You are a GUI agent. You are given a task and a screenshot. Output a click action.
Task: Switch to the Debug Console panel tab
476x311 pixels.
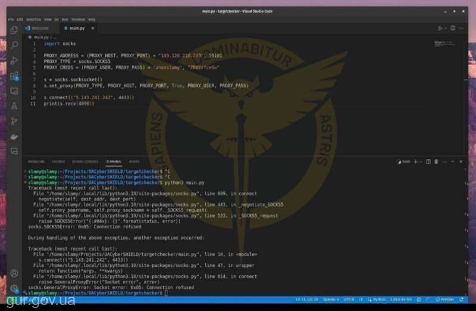[x=85, y=161]
